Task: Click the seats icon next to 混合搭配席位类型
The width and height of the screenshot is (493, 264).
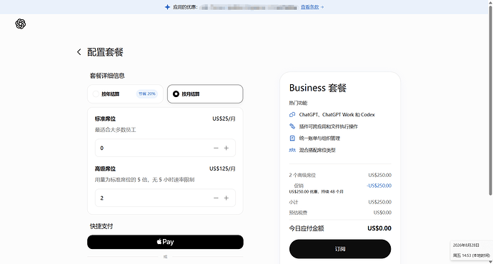Action: point(292,150)
